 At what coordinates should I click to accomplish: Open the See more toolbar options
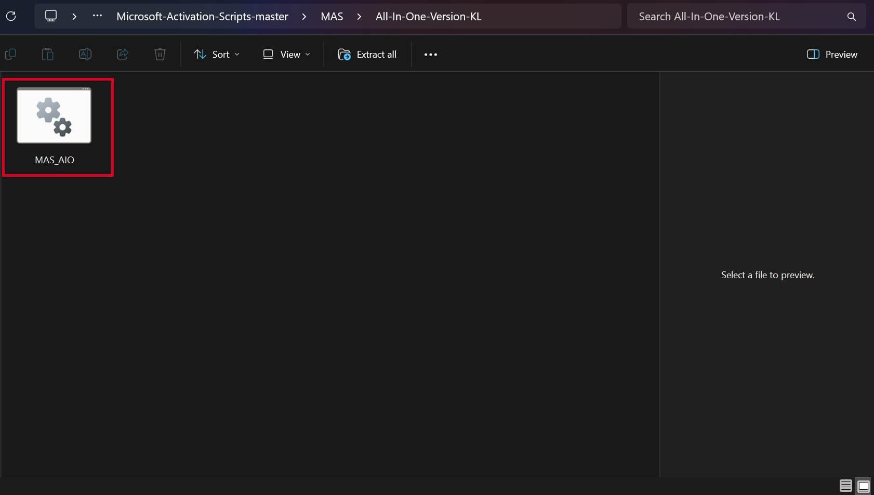[431, 54]
